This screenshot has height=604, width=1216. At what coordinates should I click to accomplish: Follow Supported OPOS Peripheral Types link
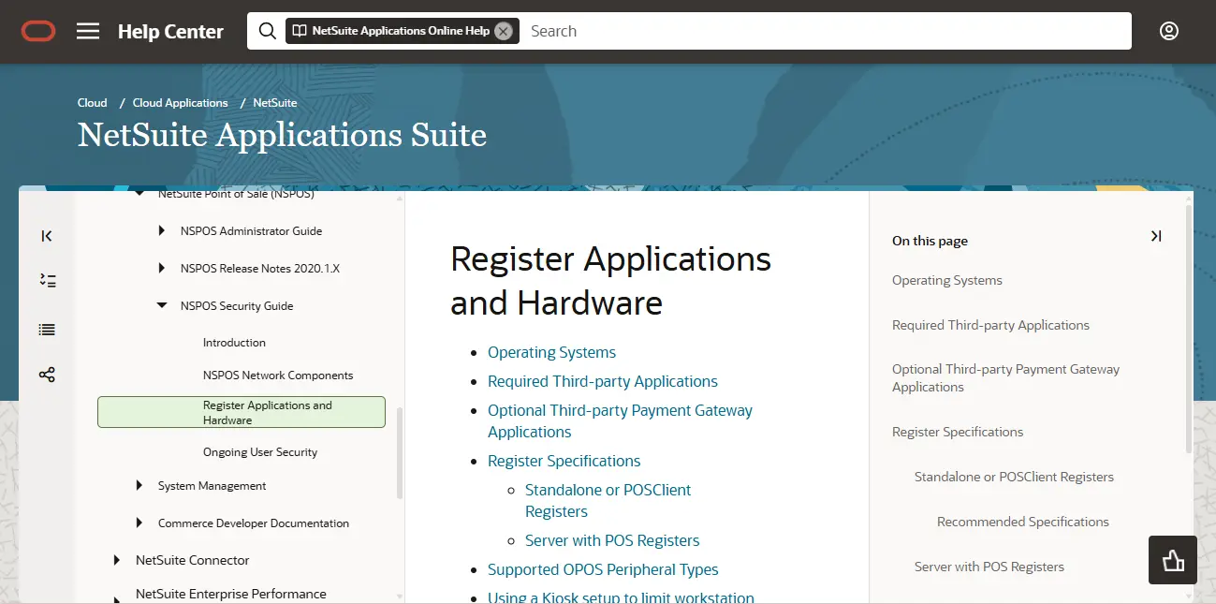point(603,569)
